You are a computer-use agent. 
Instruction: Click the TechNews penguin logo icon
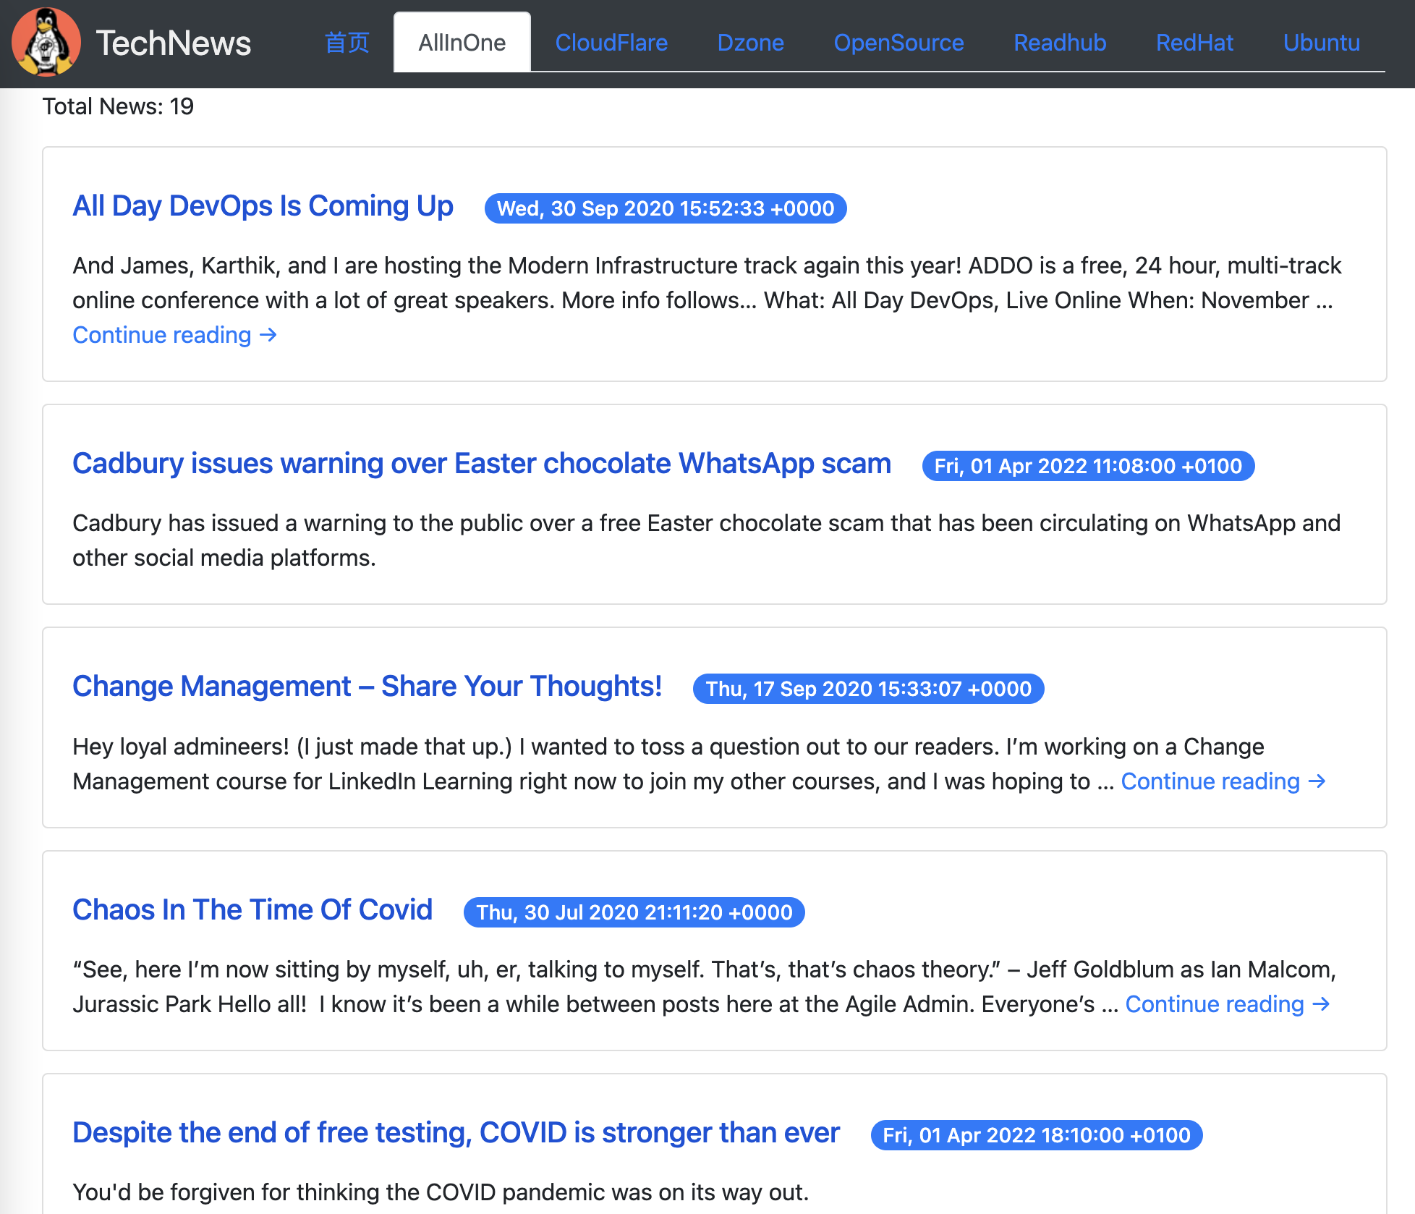coord(46,42)
